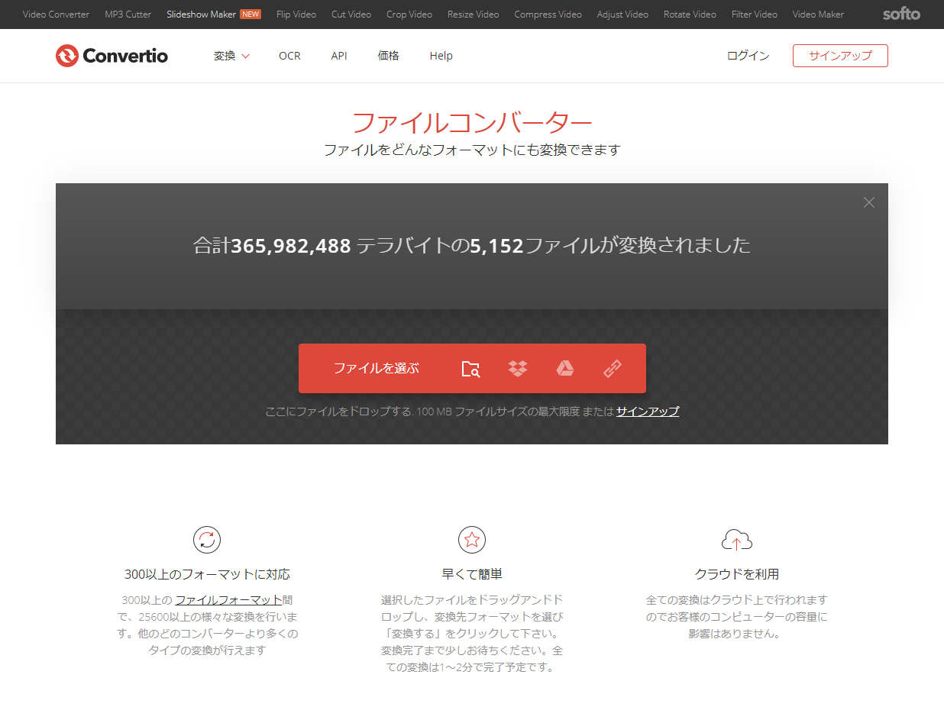This screenshot has height=707, width=944.
Task: Open the OCR menu item
Action: [289, 56]
